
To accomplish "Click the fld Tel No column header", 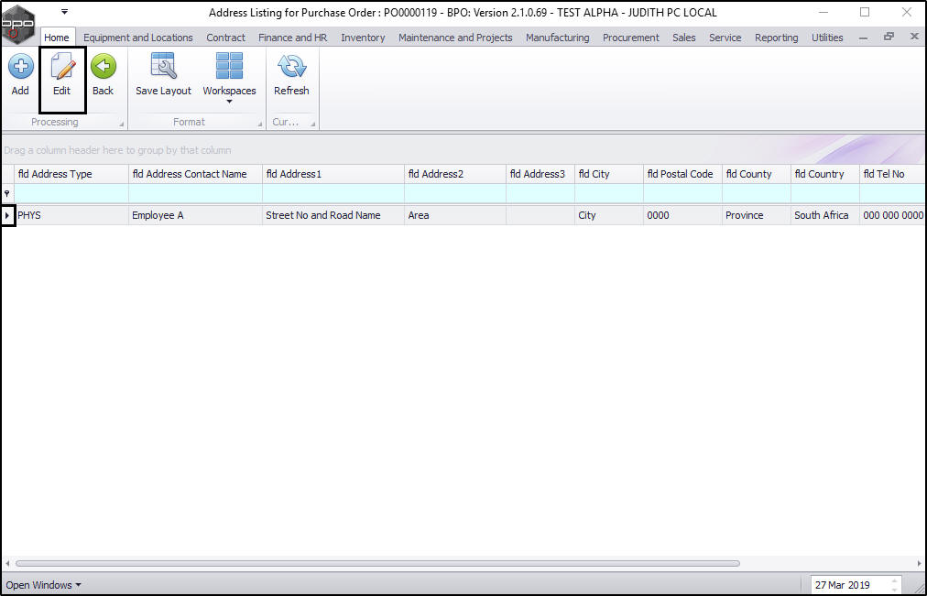I will [892, 174].
